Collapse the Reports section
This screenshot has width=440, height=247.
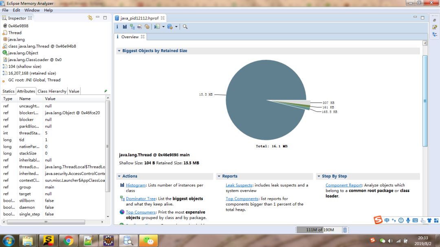(x=219, y=176)
